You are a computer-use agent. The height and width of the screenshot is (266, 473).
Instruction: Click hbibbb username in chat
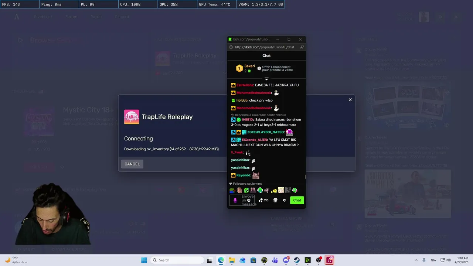tap(242, 100)
